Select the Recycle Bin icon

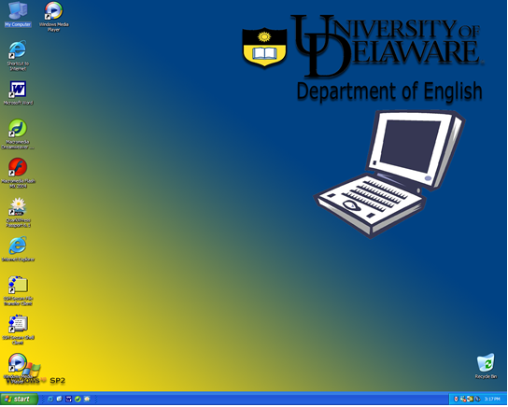486,366
